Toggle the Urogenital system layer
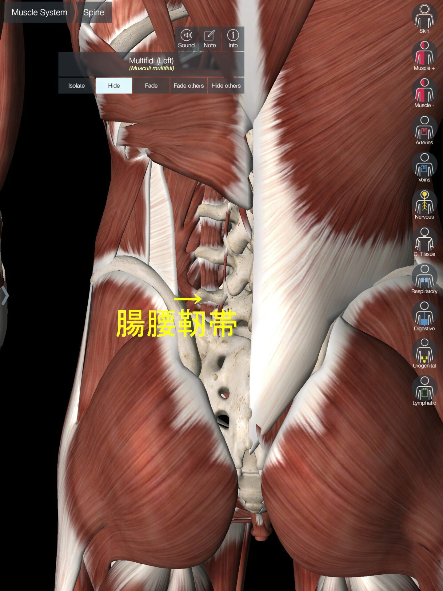The width and height of the screenshot is (443, 591). pyautogui.click(x=424, y=352)
